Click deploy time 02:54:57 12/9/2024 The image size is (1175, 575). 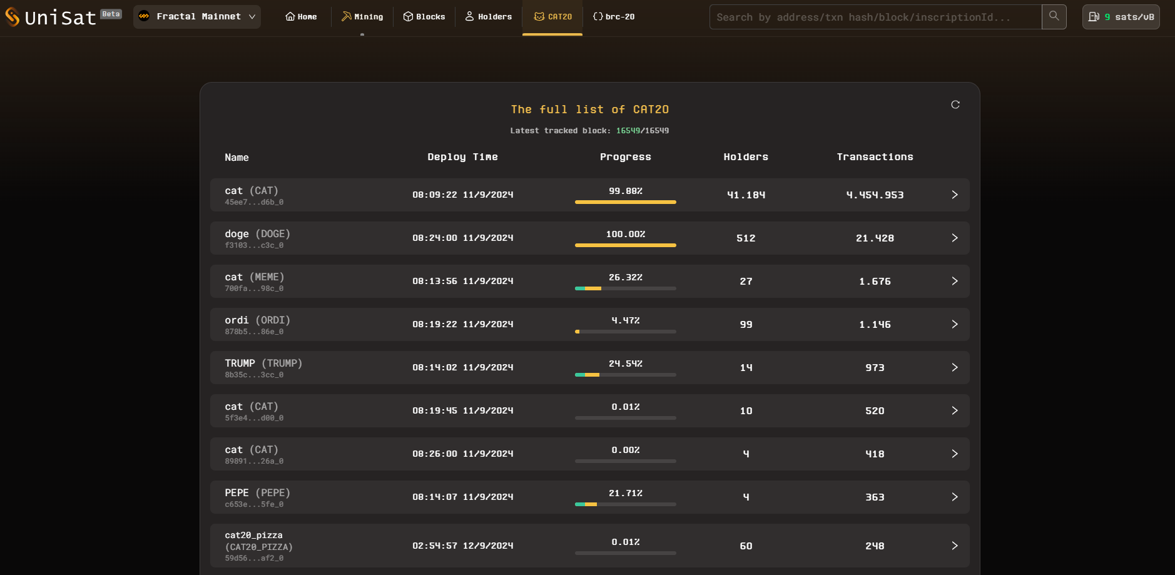click(462, 546)
